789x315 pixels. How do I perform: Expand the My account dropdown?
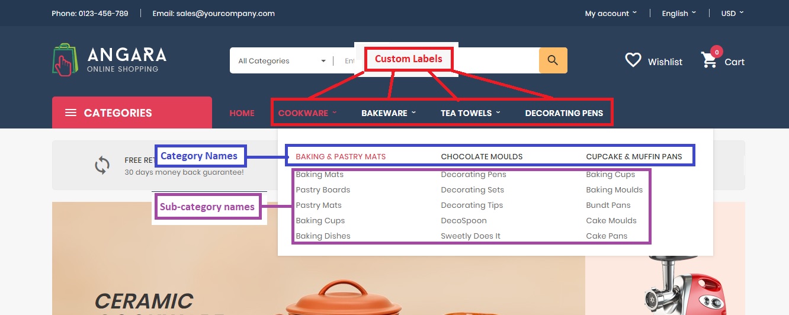coord(611,13)
